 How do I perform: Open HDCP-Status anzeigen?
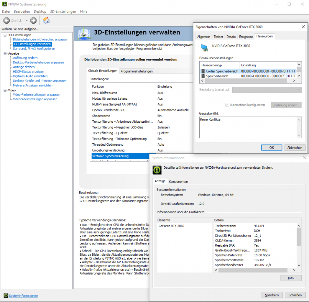tap(29, 72)
